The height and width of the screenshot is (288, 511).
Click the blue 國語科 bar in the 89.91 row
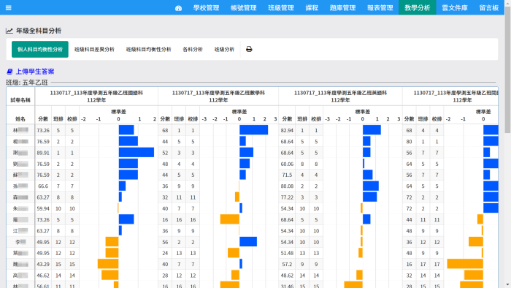coord(137,152)
